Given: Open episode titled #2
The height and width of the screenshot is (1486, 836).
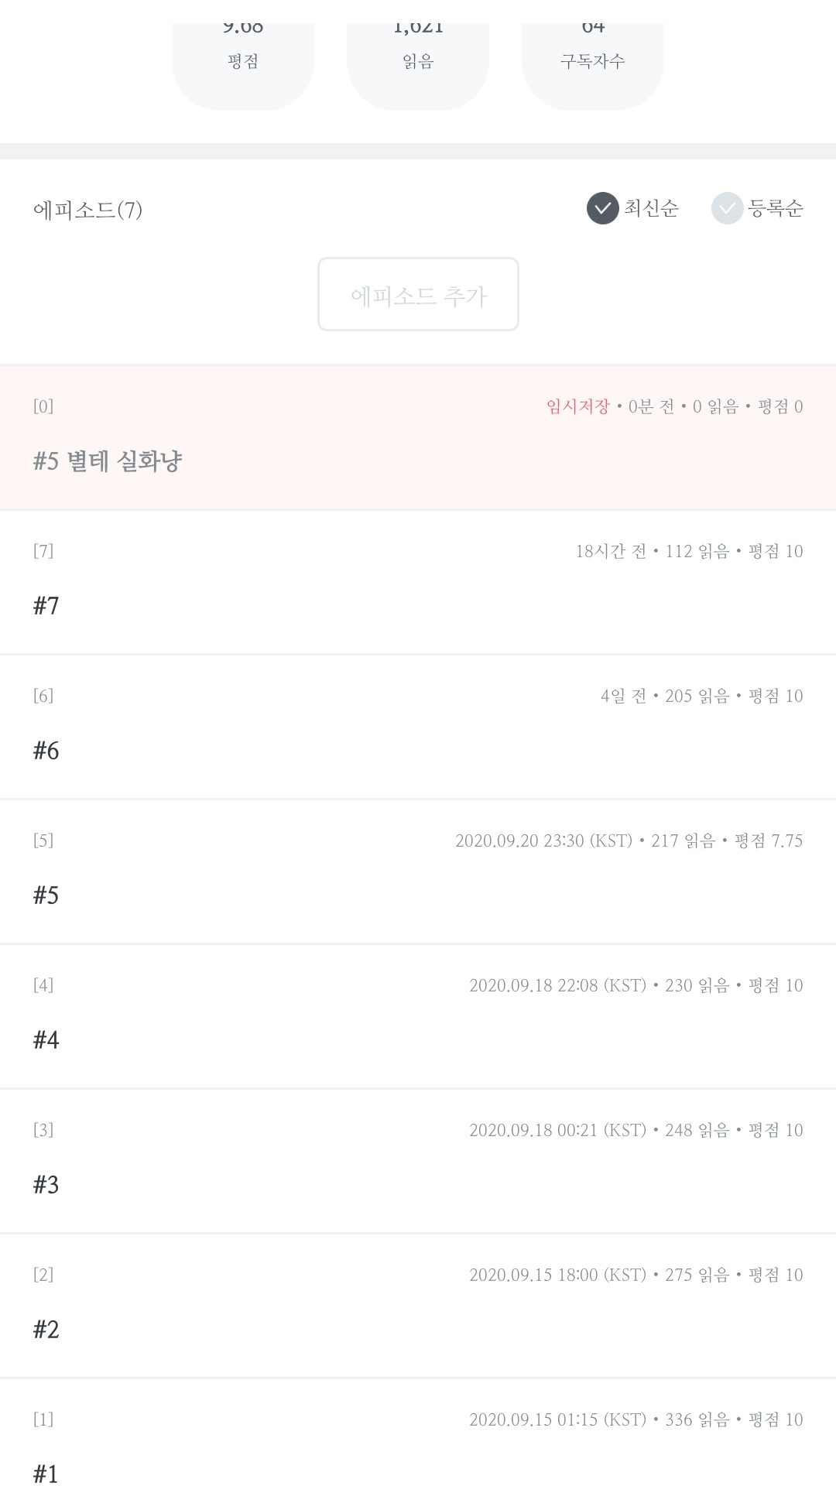Looking at the screenshot, I should pos(46,1329).
